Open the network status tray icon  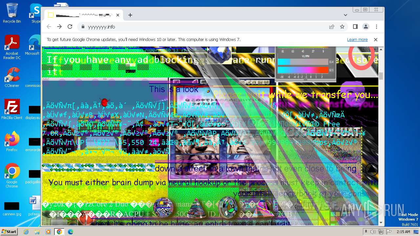[x=381, y=232]
